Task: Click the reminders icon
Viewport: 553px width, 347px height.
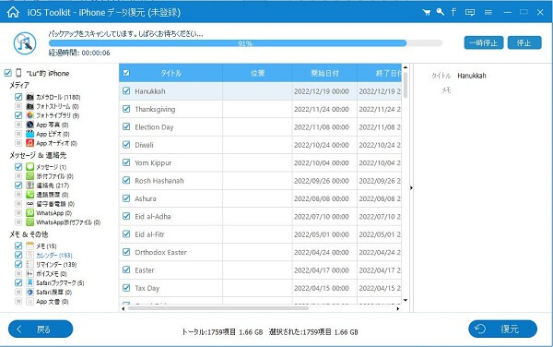Action: tap(30, 264)
